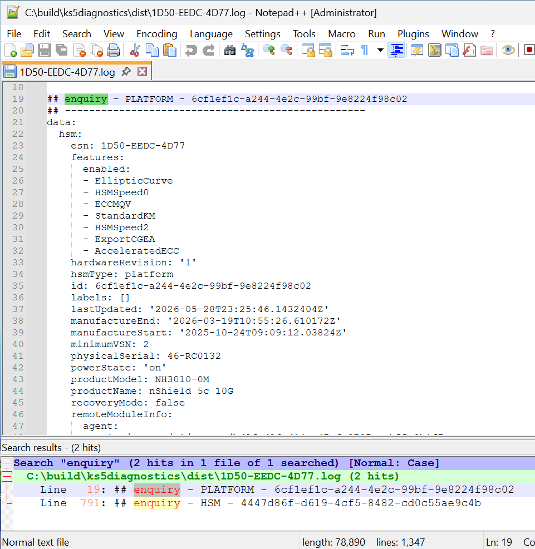Click the length: 78,890 status entry

click(x=333, y=542)
